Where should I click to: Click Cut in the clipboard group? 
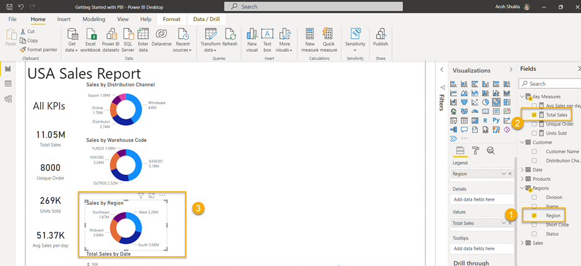point(27,31)
